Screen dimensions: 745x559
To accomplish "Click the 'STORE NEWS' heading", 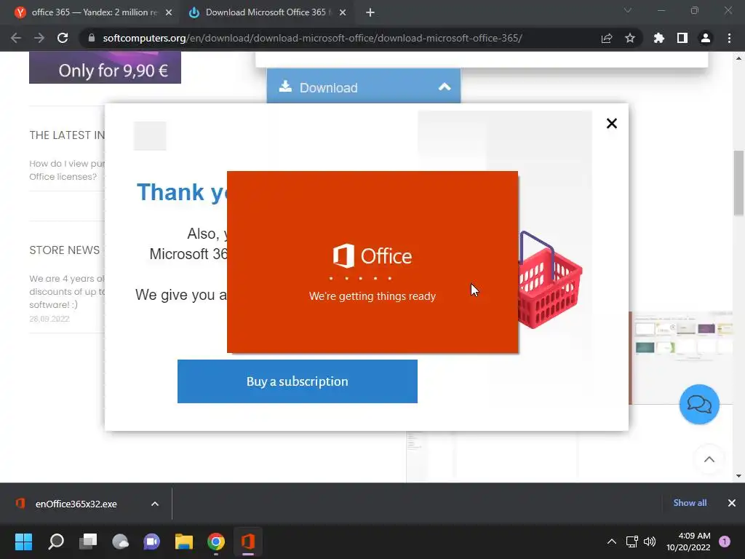I will pos(65,250).
